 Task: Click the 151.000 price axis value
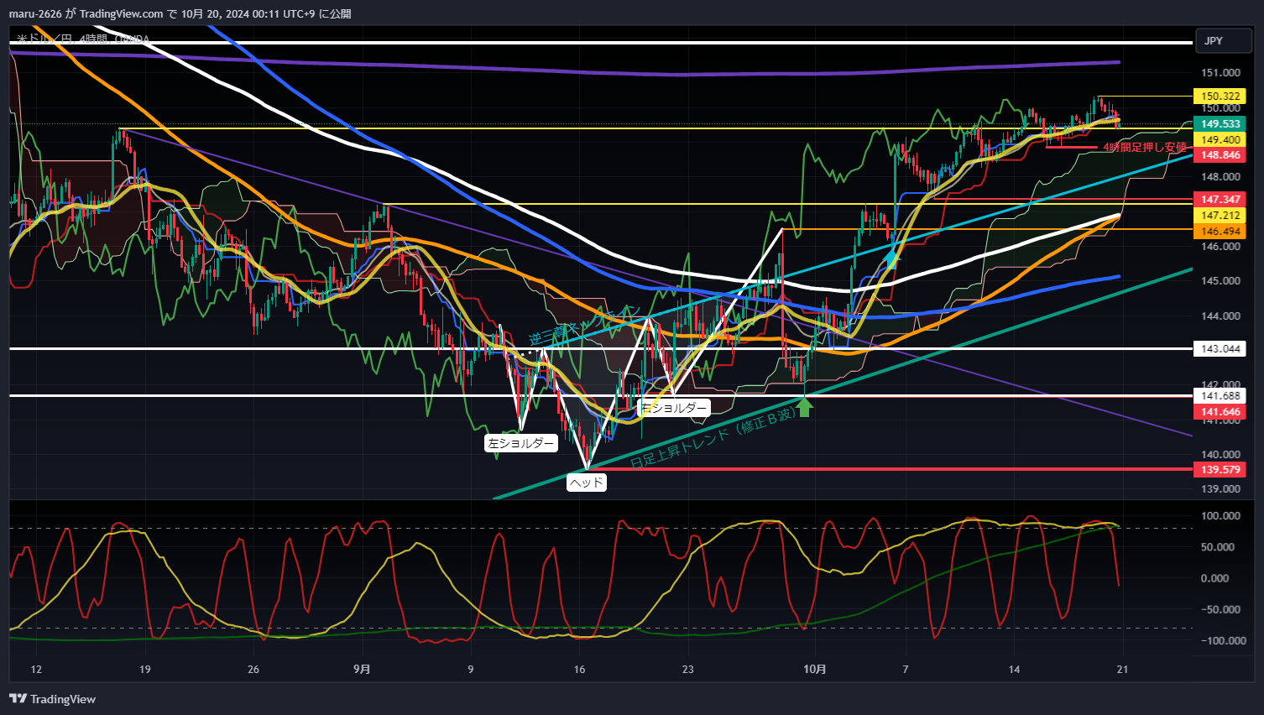[x=1220, y=73]
